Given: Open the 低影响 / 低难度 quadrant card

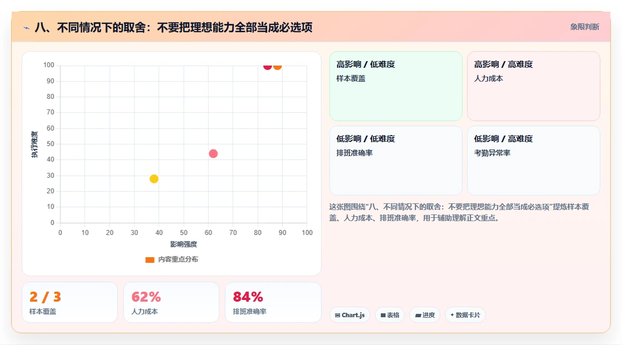Looking at the screenshot, I should (x=396, y=161).
